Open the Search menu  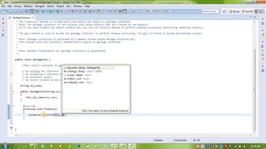pos(50,6)
